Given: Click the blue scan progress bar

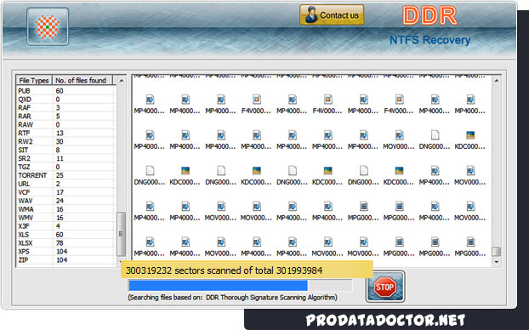Looking at the screenshot, I should [240, 286].
